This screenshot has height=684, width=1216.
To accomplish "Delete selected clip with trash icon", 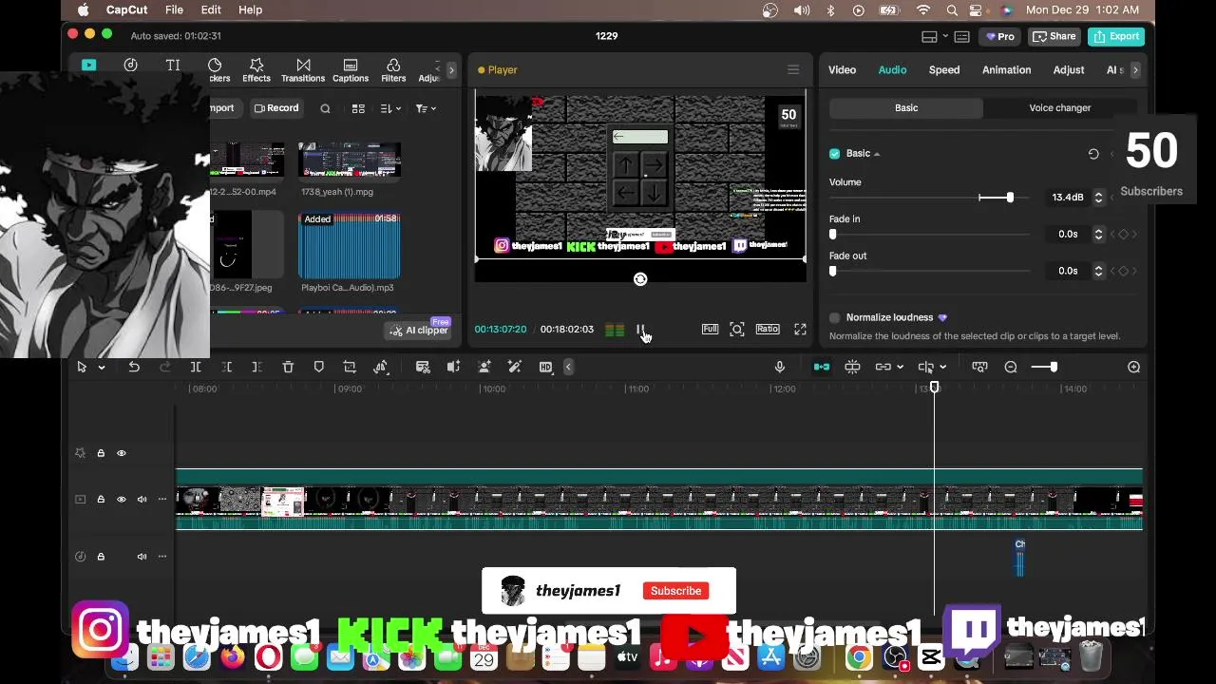I will click(x=288, y=367).
